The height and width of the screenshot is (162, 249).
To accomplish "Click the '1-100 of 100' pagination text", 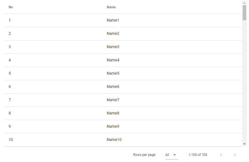I will point(198,155).
